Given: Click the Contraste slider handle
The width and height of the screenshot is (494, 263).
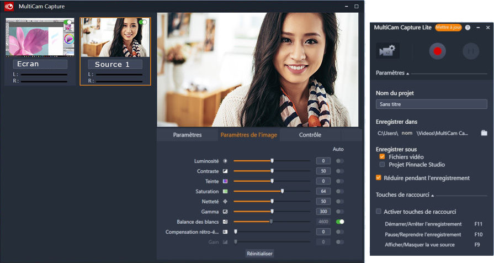Looking at the screenshot, I should click(272, 171).
